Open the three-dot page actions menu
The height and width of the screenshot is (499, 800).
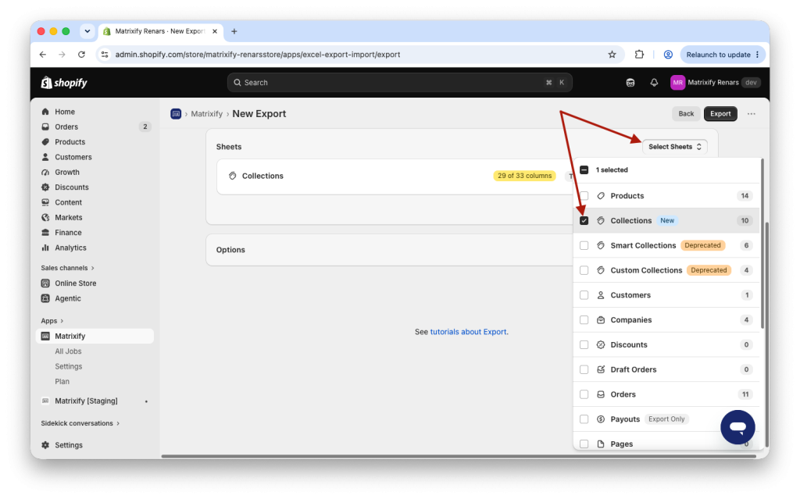pyautogui.click(x=751, y=114)
